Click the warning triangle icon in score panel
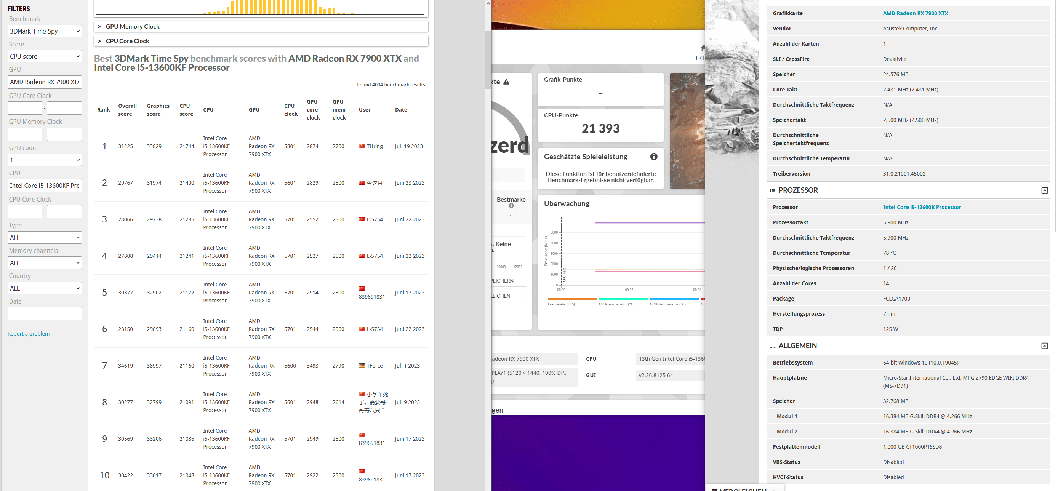This screenshot has width=1058, height=491. [506, 82]
